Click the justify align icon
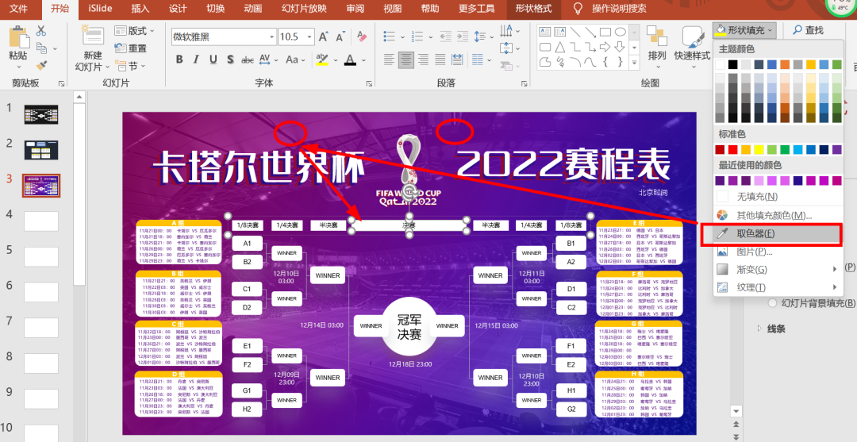 [x=440, y=59]
